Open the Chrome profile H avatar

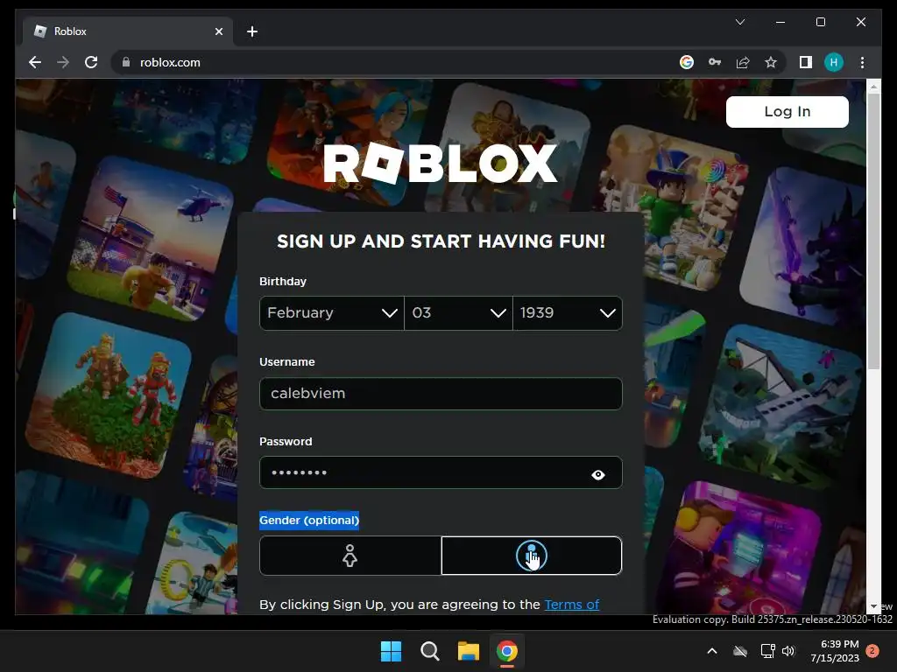[x=834, y=62]
